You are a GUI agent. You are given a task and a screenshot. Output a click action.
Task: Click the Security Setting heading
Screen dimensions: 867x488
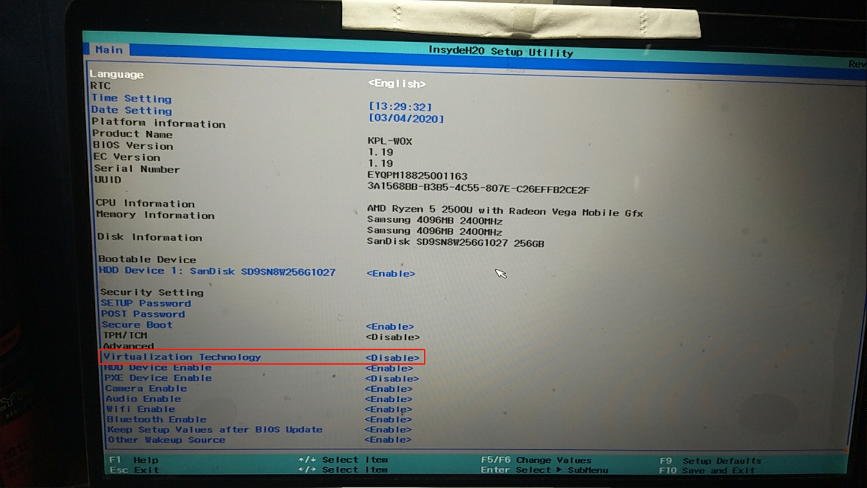point(152,292)
